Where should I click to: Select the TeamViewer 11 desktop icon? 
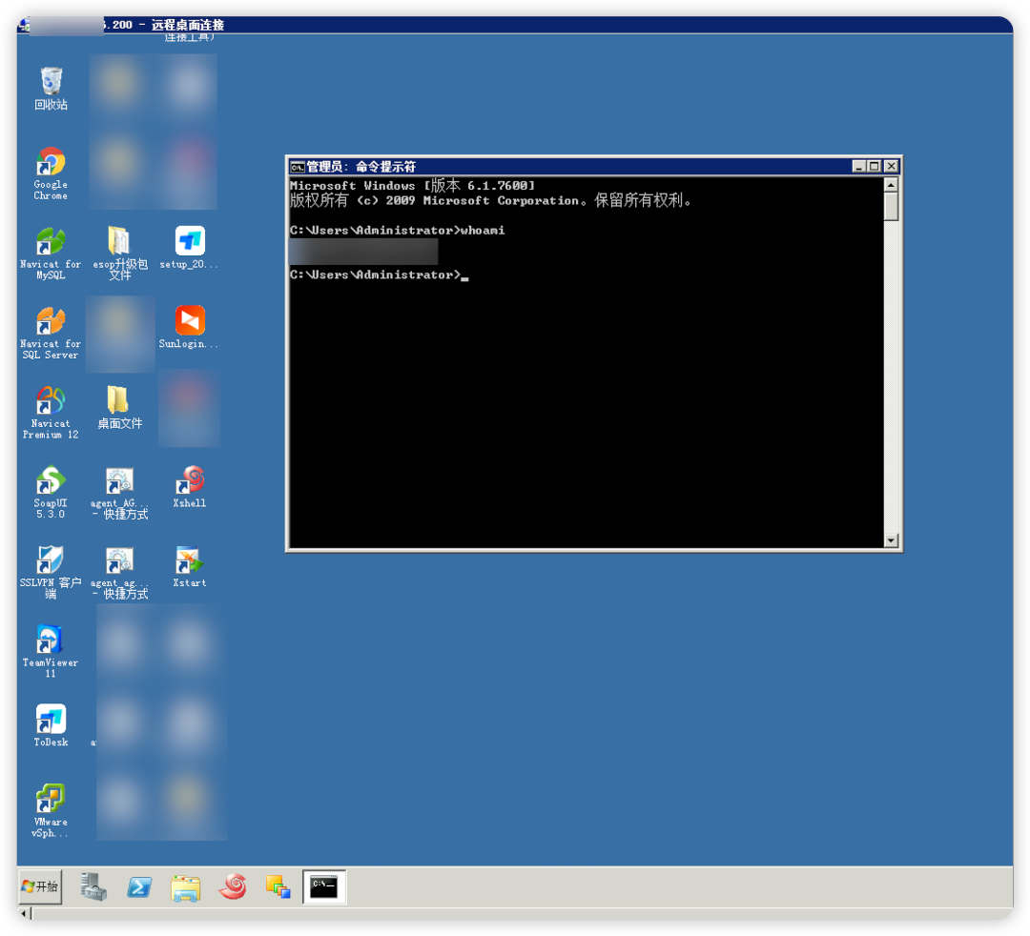51,651
